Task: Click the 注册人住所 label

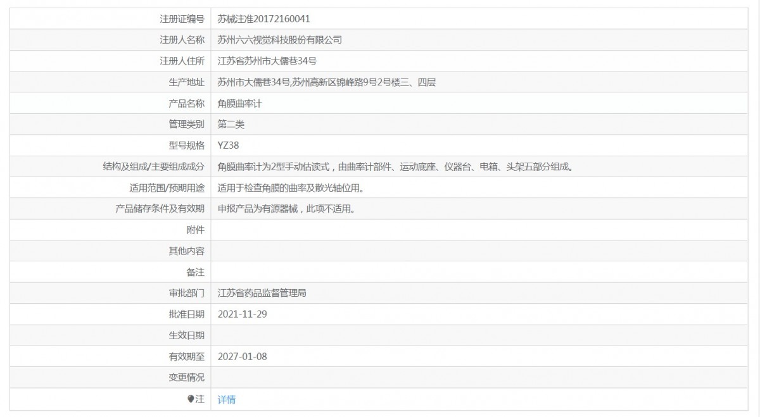Action: pyautogui.click(x=182, y=61)
